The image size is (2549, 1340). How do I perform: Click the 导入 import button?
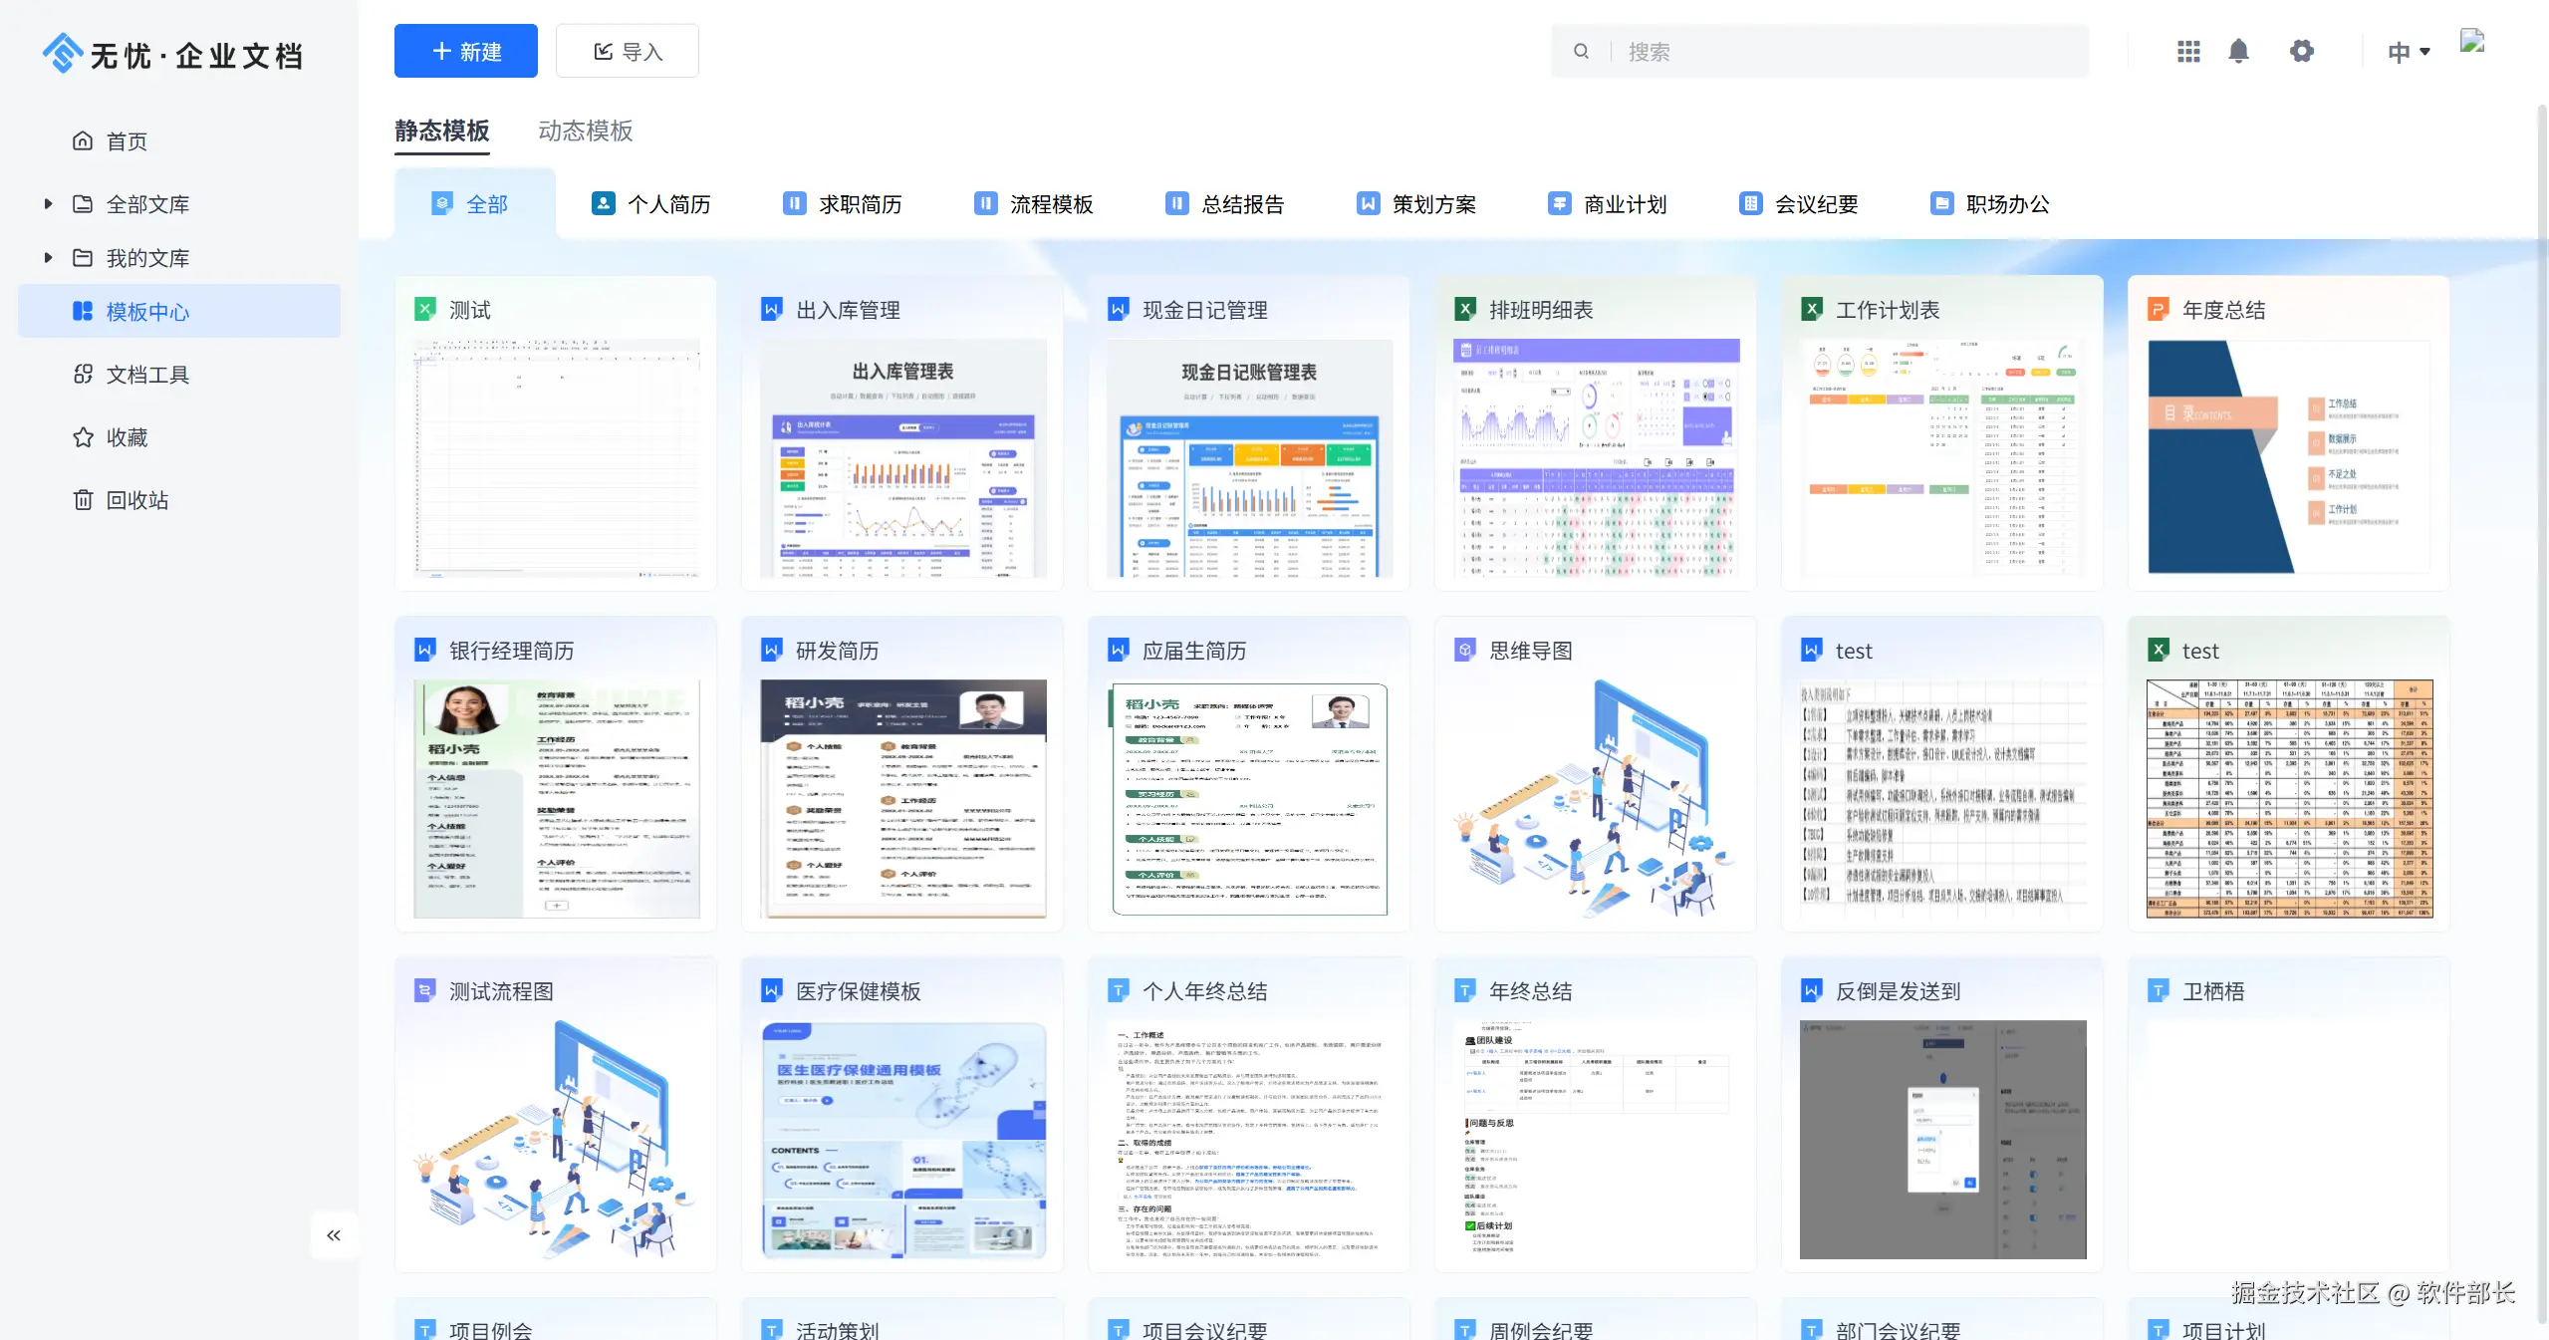627,52
